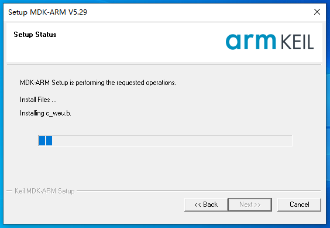
Task: Click the separator line below the header
Action: [164, 64]
